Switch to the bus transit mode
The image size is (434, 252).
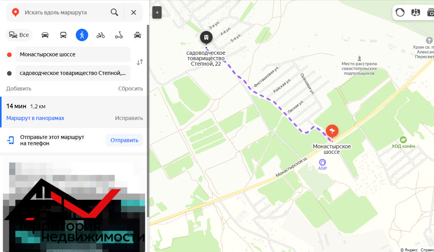coord(63,35)
